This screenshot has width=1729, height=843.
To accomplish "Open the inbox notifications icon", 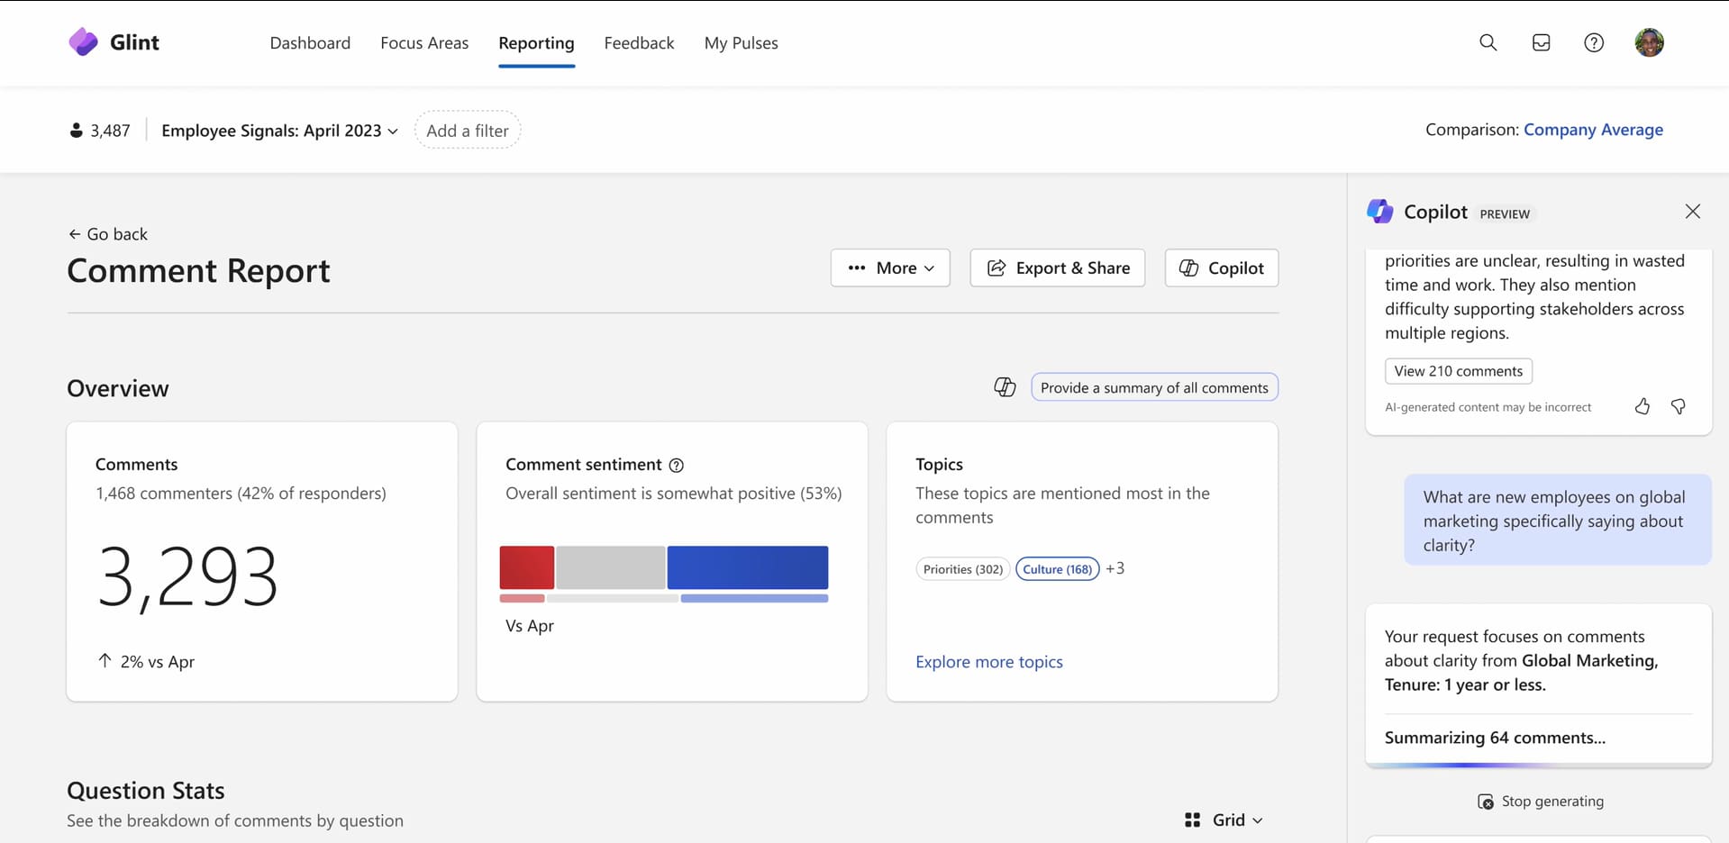I will click(1541, 42).
